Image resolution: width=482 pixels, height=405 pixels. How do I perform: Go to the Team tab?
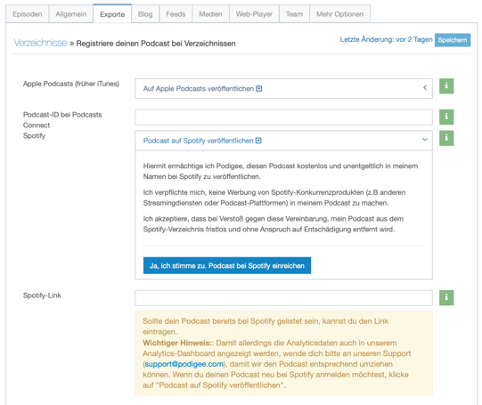[x=294, y=14]
